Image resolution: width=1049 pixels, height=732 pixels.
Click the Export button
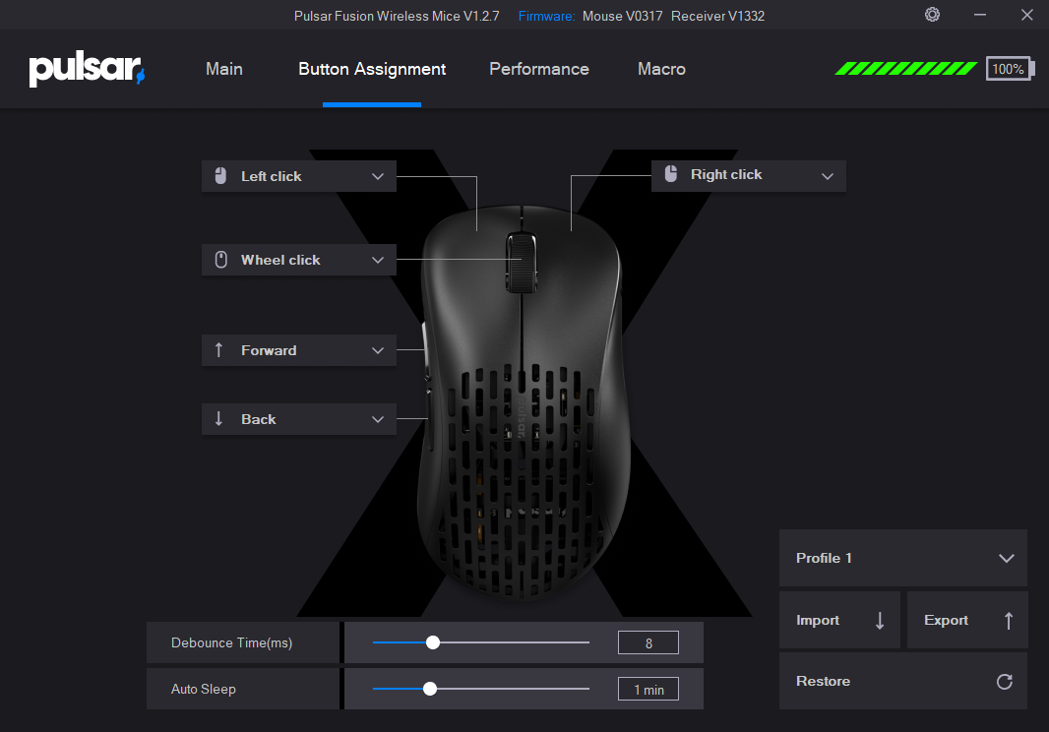967,620
